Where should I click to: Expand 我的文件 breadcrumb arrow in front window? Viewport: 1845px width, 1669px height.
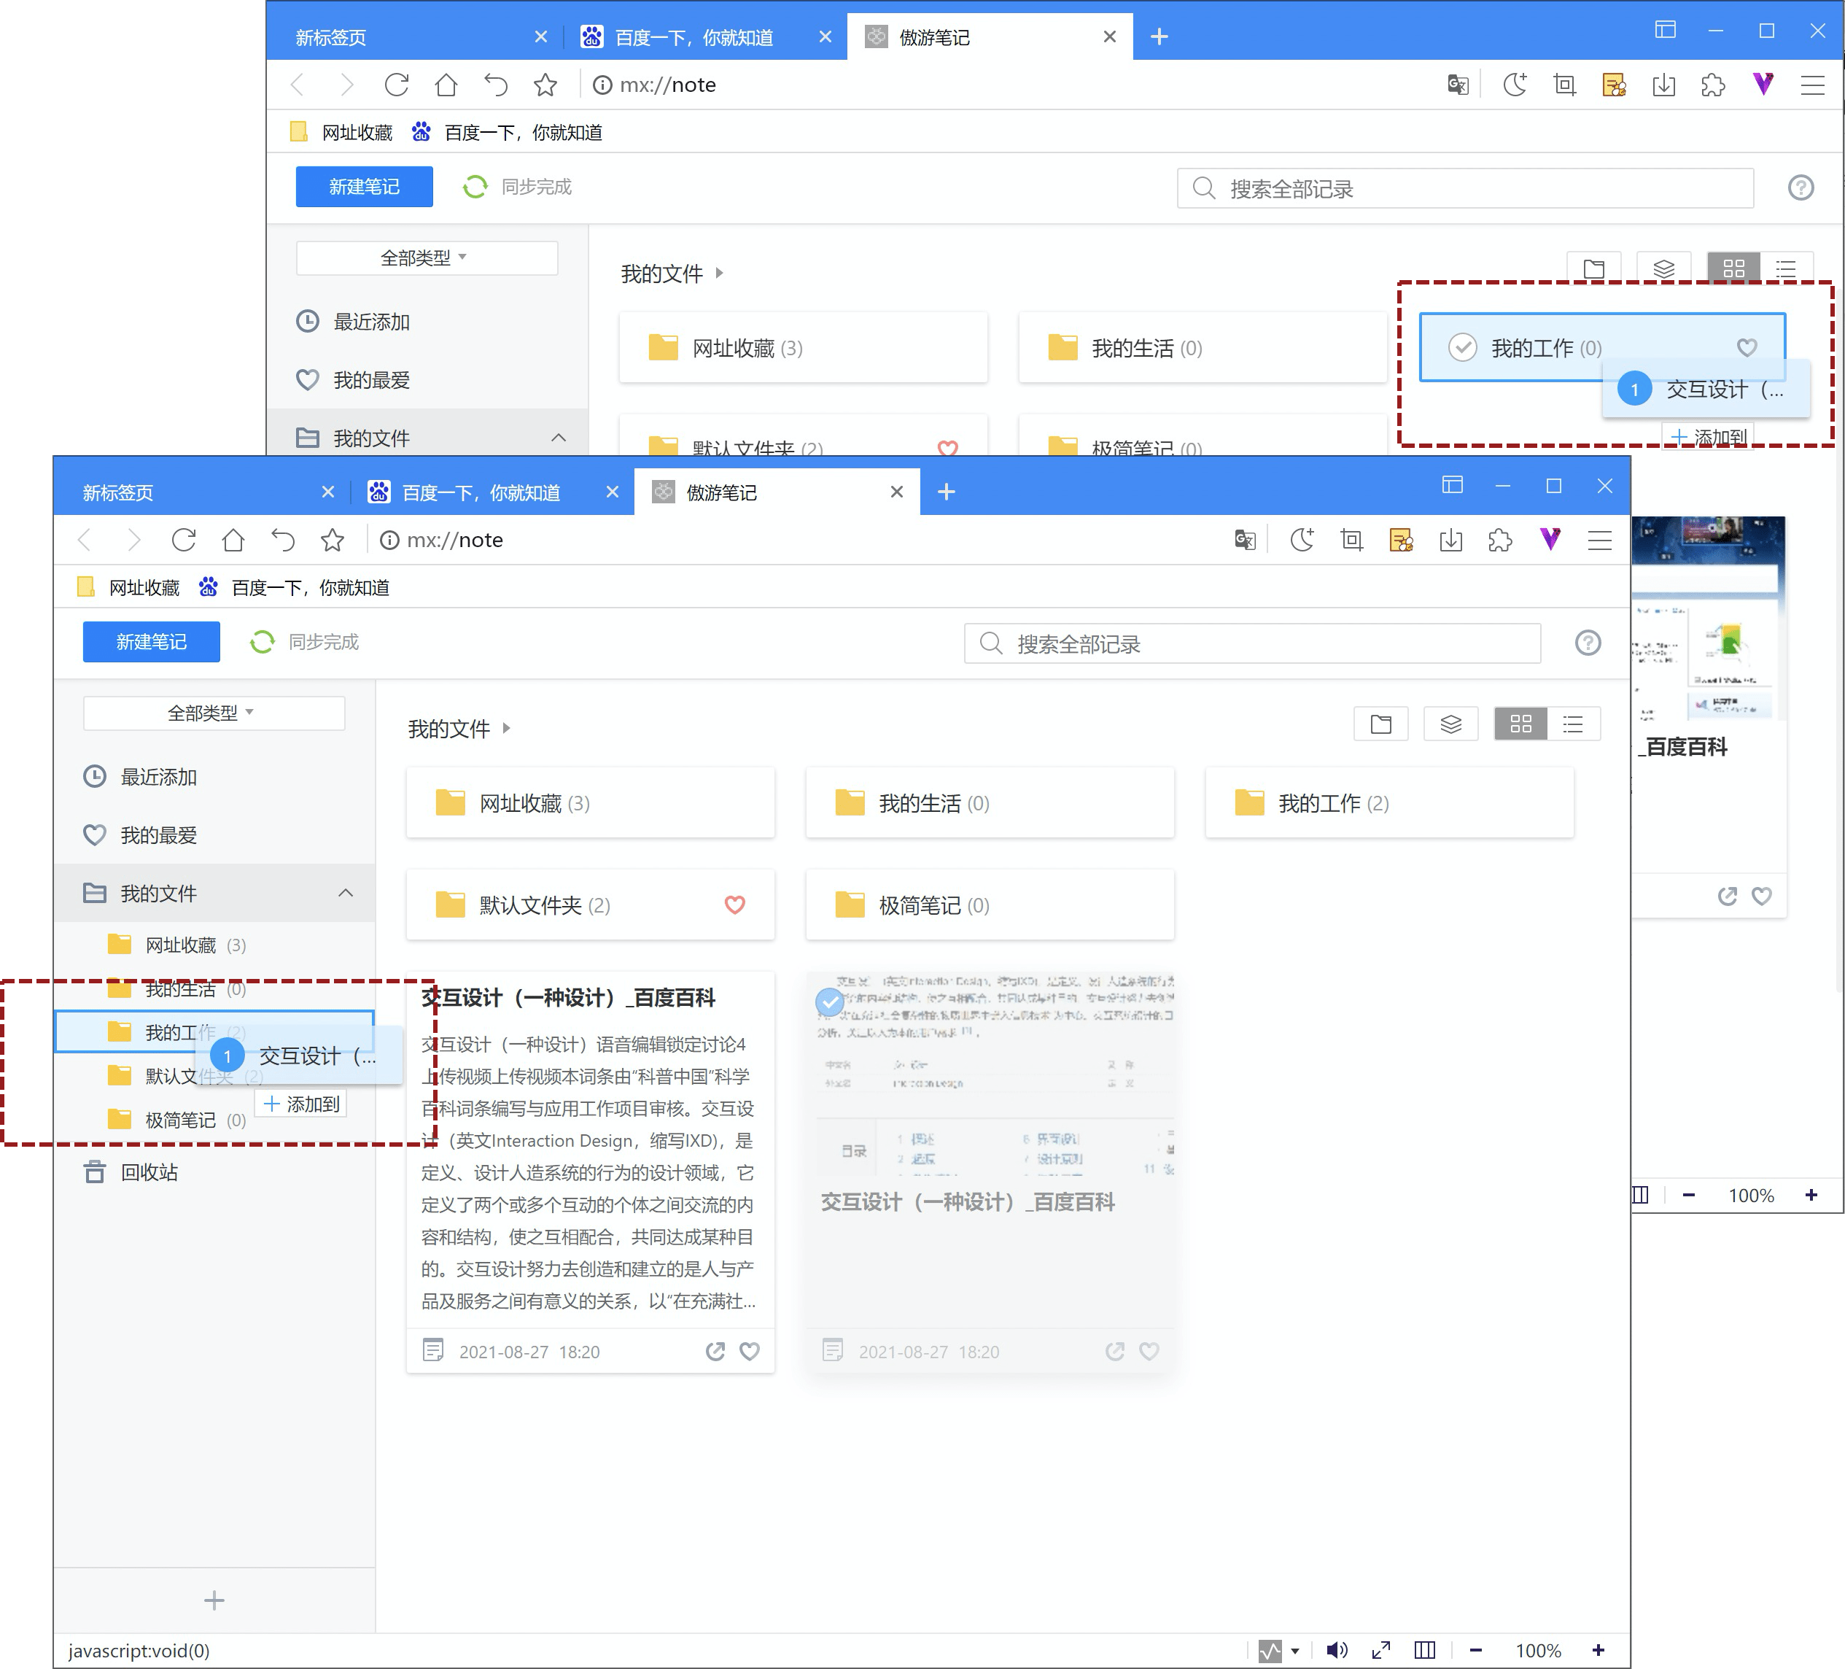(x=507, y=728)
